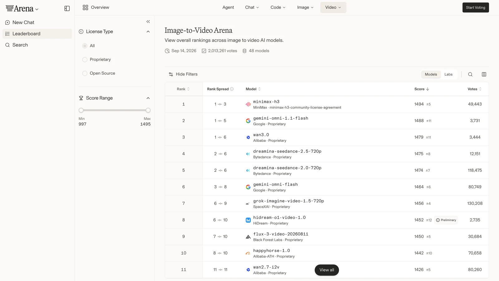
Task: Collapse the Score Range section
Action: [148, 98]
